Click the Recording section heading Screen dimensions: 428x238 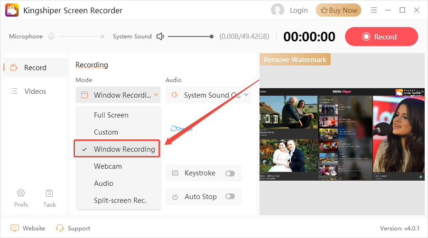point(92,65)
